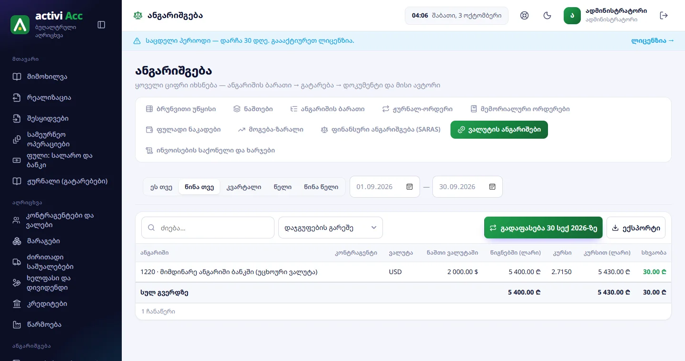Viewport: 685px width, 361px height.
Task: Open მიმოხილვა in the sidebar
Action: click(61, 77)
